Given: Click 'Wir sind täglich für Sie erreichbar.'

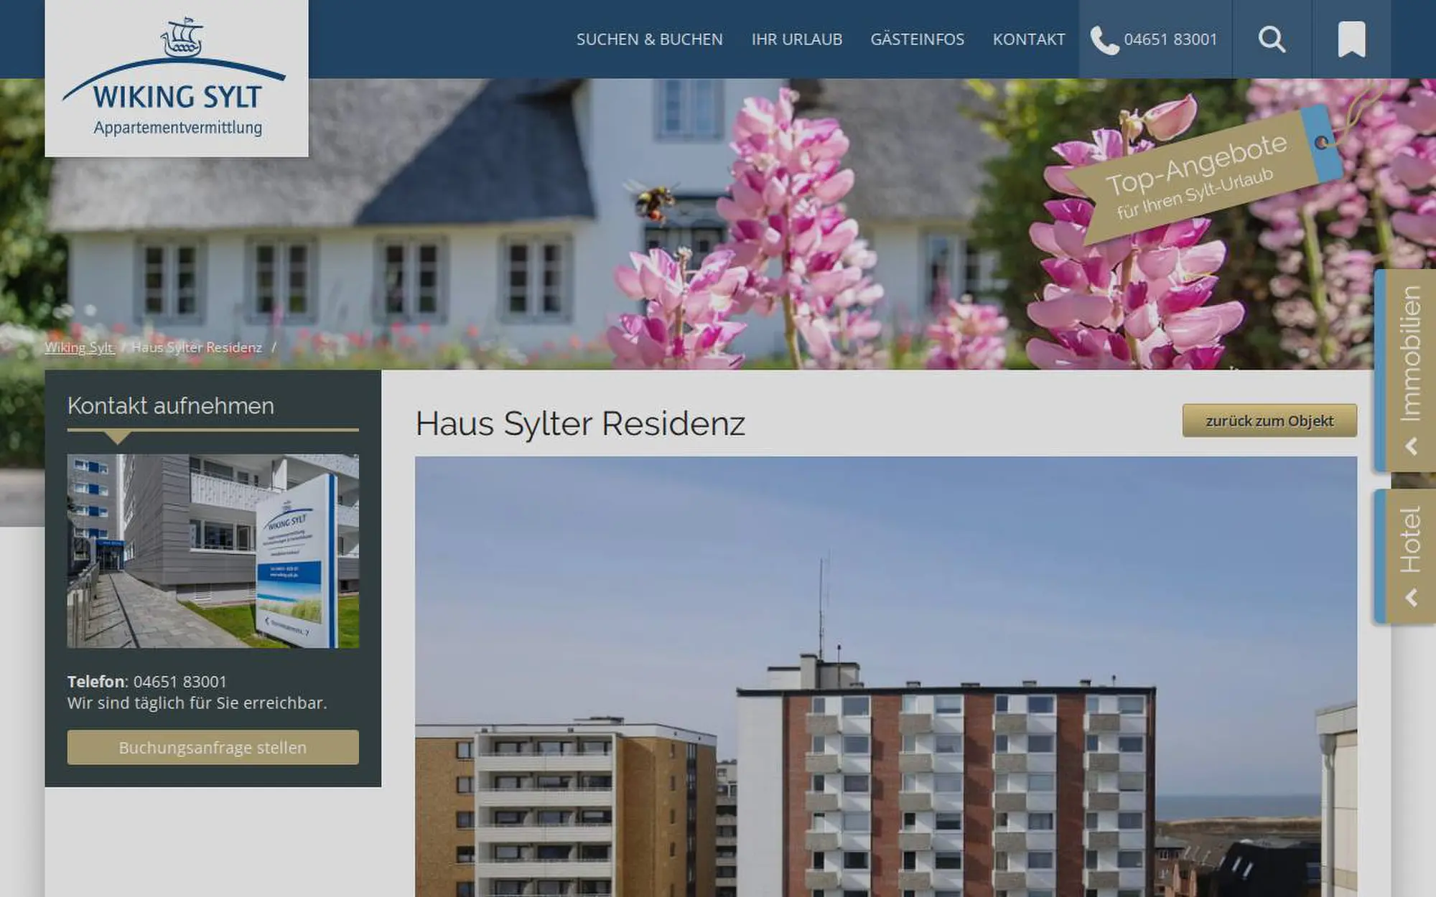Looking at the screenshot, I should [x=197, y=703].
